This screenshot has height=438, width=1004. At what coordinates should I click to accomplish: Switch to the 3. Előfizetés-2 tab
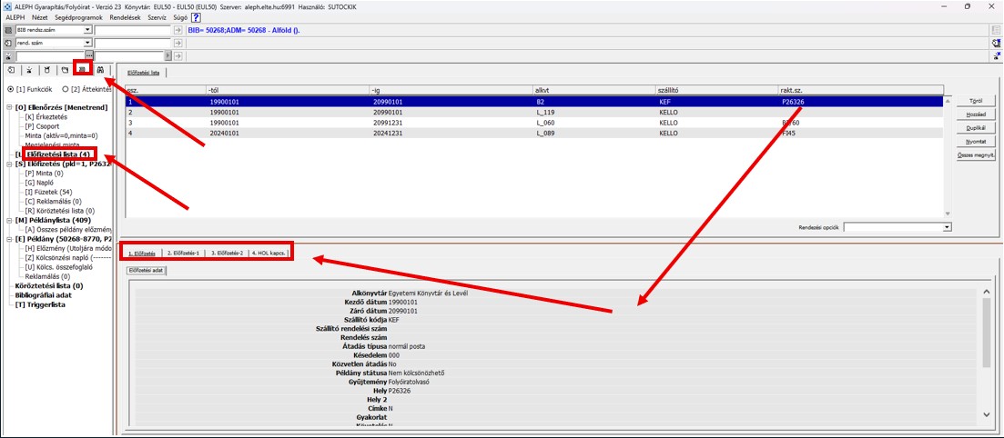pos(228,253)
